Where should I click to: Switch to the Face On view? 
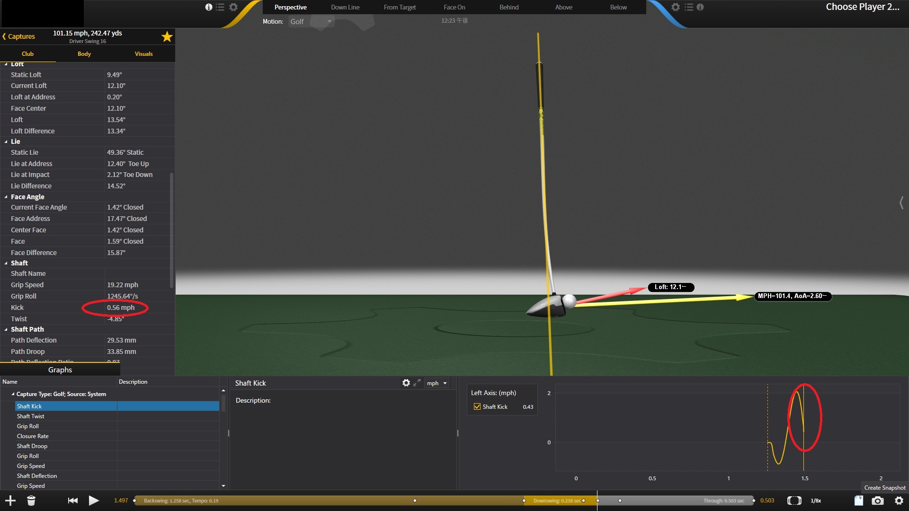coord(454,7)
